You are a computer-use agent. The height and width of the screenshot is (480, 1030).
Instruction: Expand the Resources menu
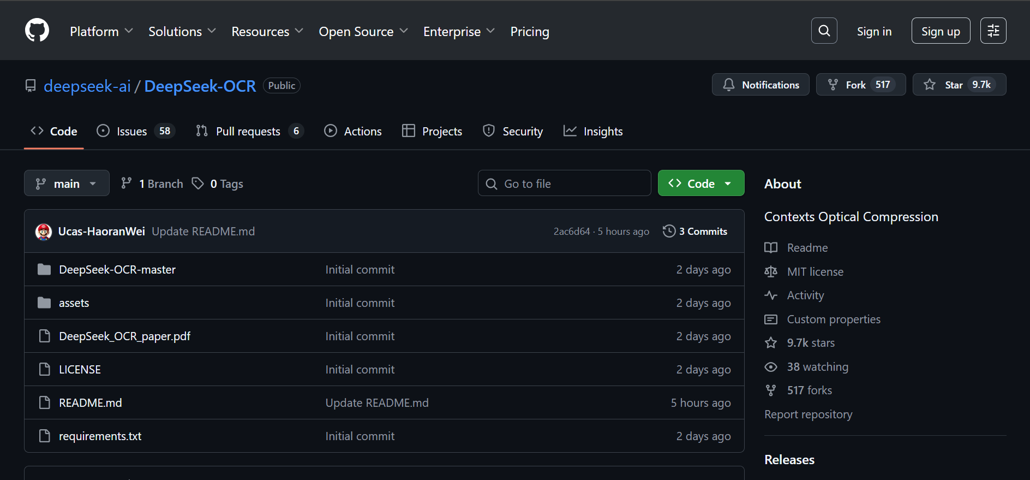pos(267,32)
